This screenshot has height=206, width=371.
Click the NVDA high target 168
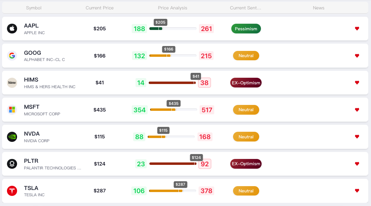point(205,137)
